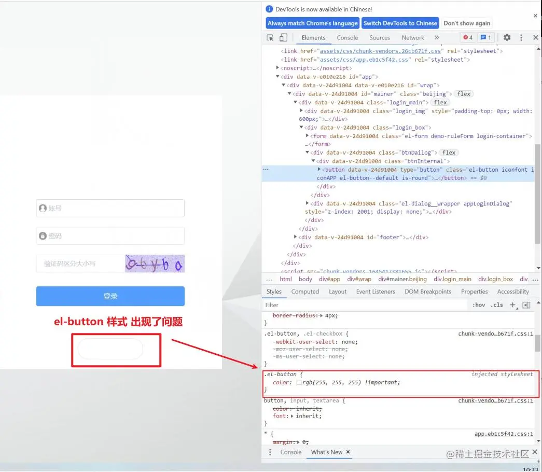Open the Event Listeners tab
The width and height of the screenshot is (542, 472).
coord(376,291)
